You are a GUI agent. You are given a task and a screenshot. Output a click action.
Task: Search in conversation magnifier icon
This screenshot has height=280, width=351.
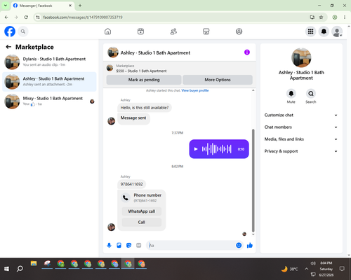click(x=311, y=94)
